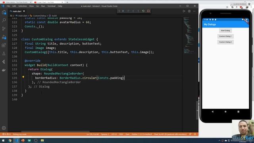Click Step Into in the debug toolbar
The width and height of the screenshot is (254, 143).
[133, 11]
